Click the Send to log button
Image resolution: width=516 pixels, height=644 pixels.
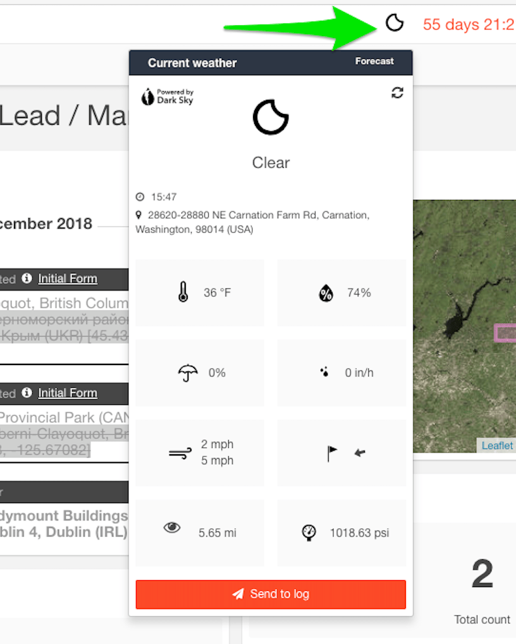click(271, 594)
